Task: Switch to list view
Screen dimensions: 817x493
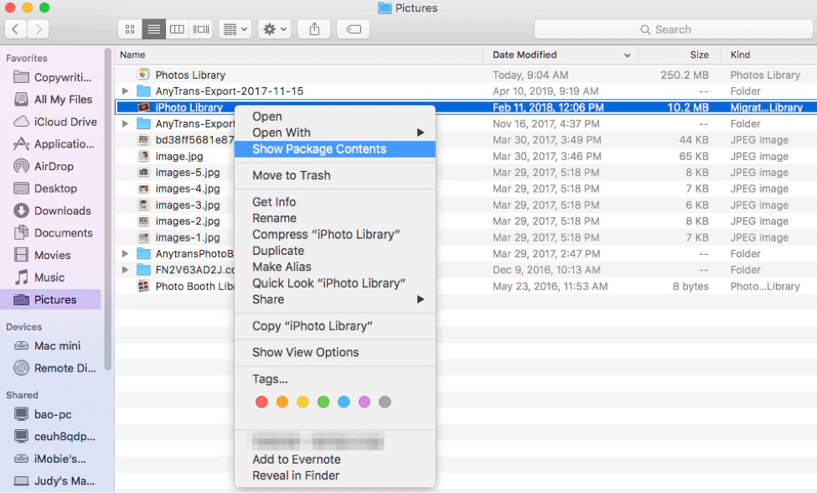Action: pos(153,29)
